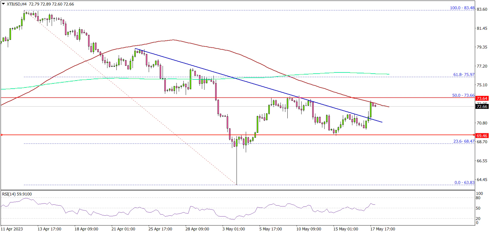Select the left handle of the 69.46 line
Screen dimensions: 491x233
click(1, 135)
